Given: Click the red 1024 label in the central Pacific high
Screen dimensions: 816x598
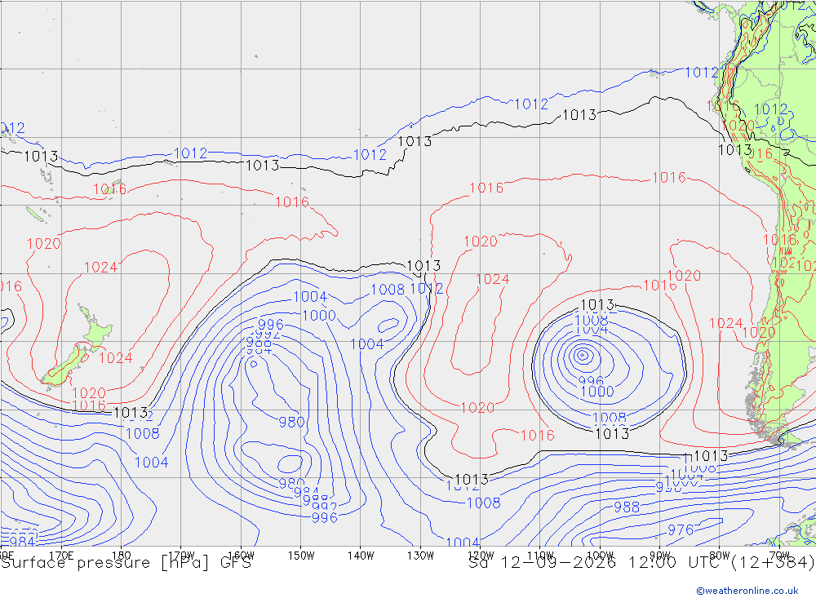Looking at the screenshot, I should tap(492, 280).
